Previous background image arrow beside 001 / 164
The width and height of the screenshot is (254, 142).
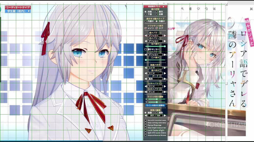click(146, 116)
